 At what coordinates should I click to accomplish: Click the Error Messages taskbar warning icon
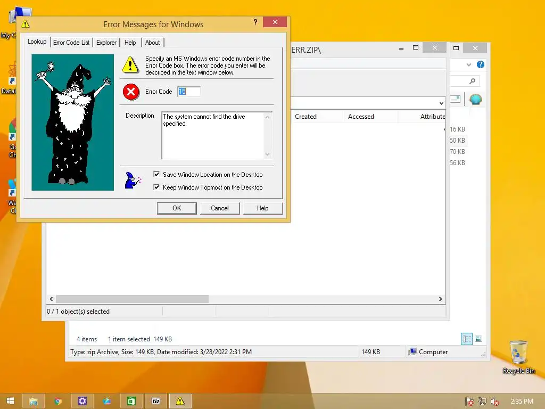[180, 401]
